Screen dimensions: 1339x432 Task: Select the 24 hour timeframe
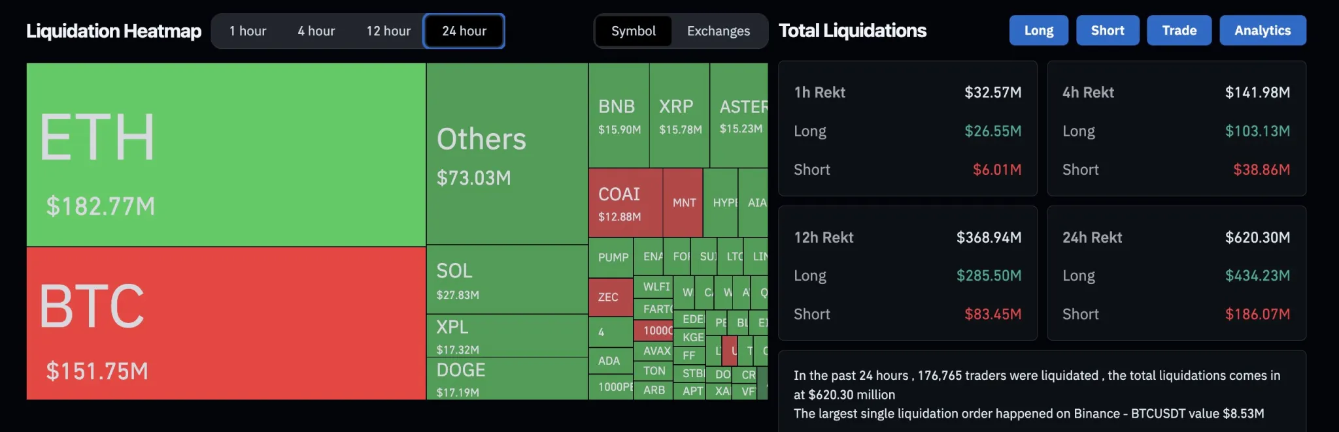pyautogui.click(x=464, y=31)
